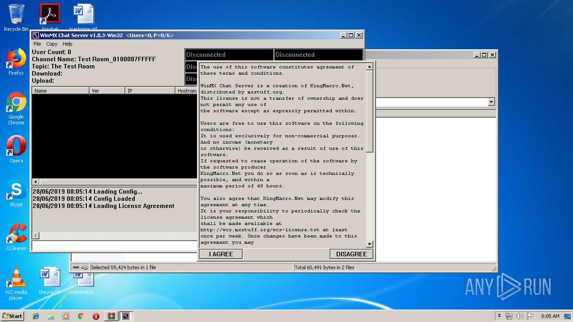Switch to WinRAR taskbar button
This screenshot has height=322, width=573.
(111, 316)
